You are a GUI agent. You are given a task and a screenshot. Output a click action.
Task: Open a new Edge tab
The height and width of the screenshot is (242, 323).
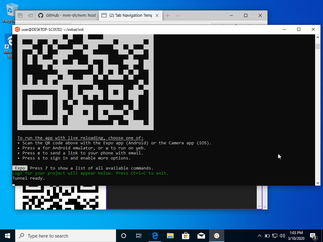point(168,15)
